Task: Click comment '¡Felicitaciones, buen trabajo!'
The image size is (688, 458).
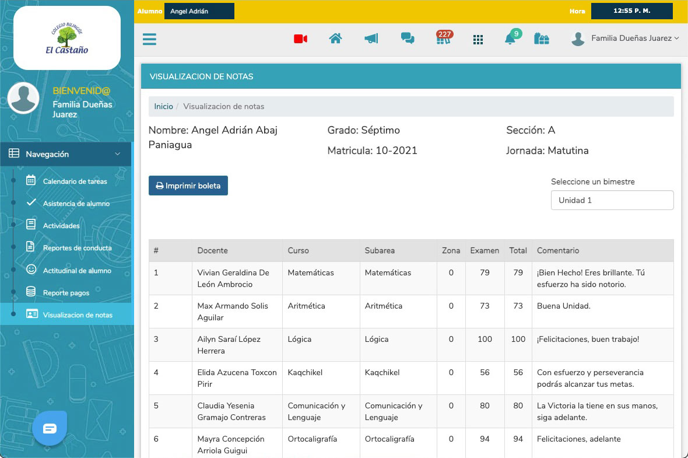Action: 588,340
